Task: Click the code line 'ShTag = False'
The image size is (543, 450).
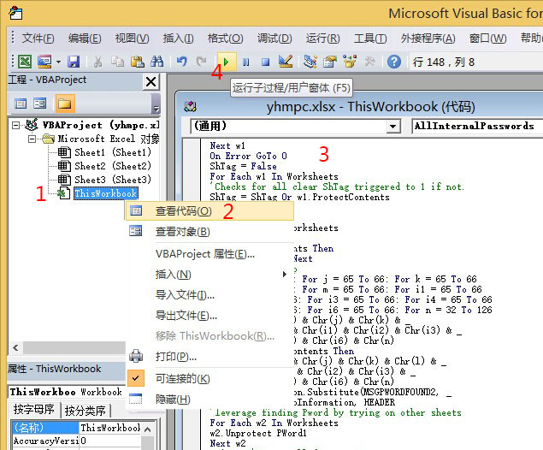Action: [x=243, y=166]
